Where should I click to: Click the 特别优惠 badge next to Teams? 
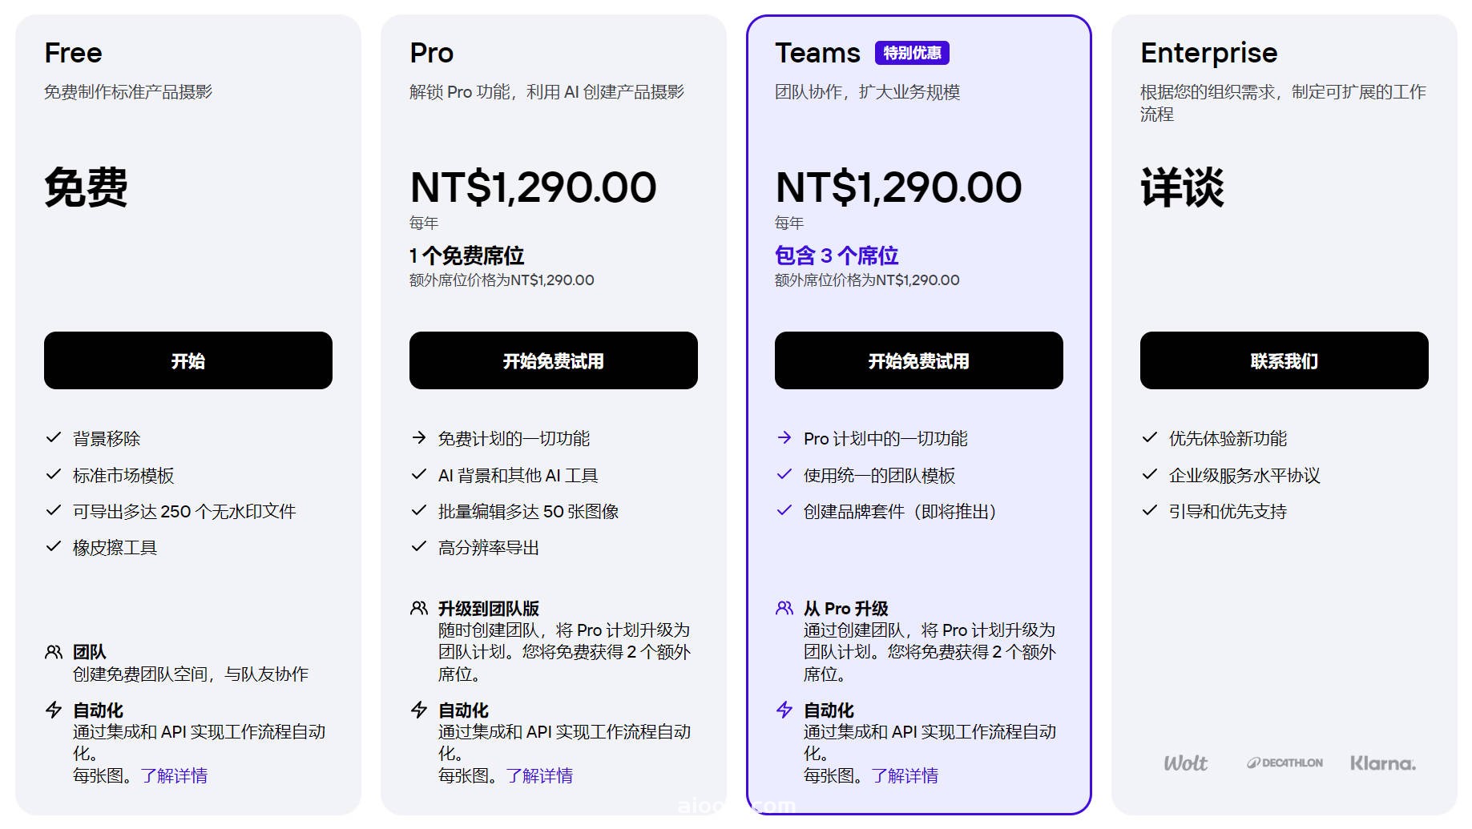[x=912, y=53]
